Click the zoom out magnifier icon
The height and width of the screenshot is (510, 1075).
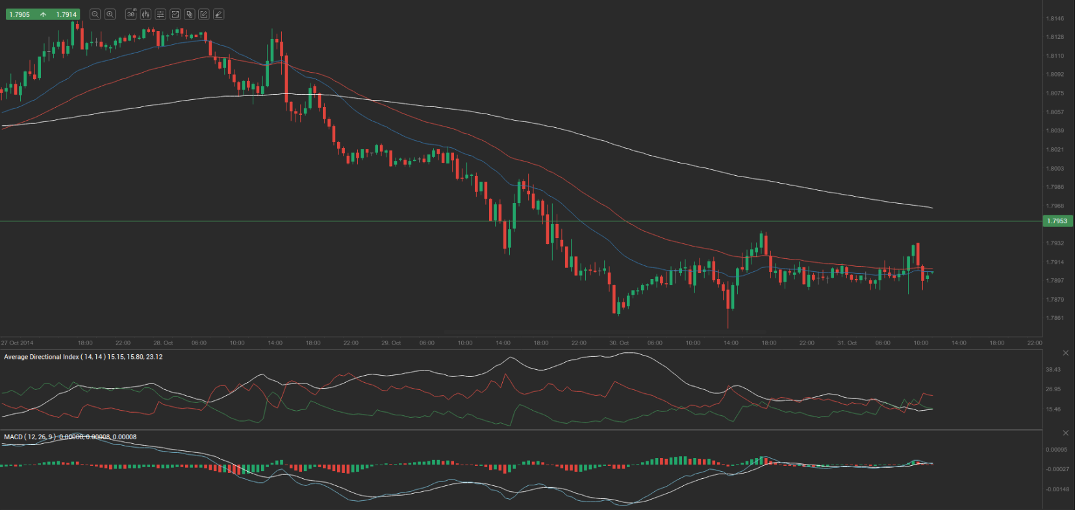point(95,14)
